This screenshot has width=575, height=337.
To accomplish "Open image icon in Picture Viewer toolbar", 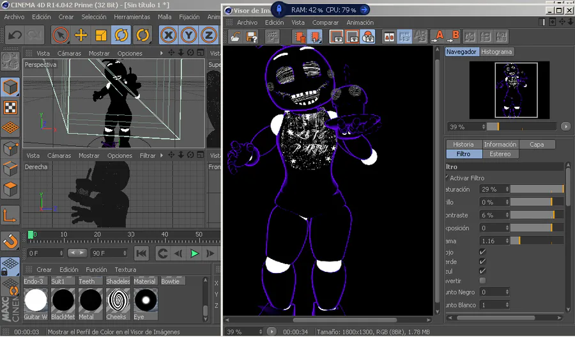I will (235, 36).
